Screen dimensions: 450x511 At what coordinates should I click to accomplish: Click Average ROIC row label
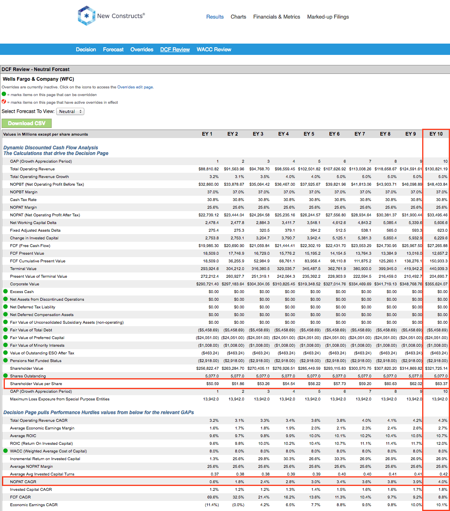(23, 436)
